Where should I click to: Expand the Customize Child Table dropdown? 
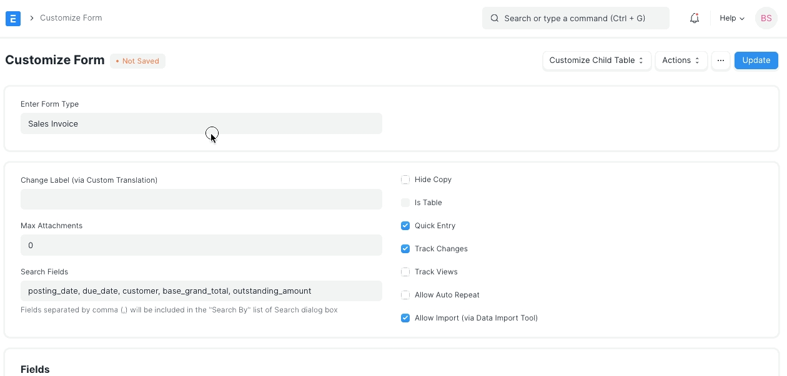(596, 60)
